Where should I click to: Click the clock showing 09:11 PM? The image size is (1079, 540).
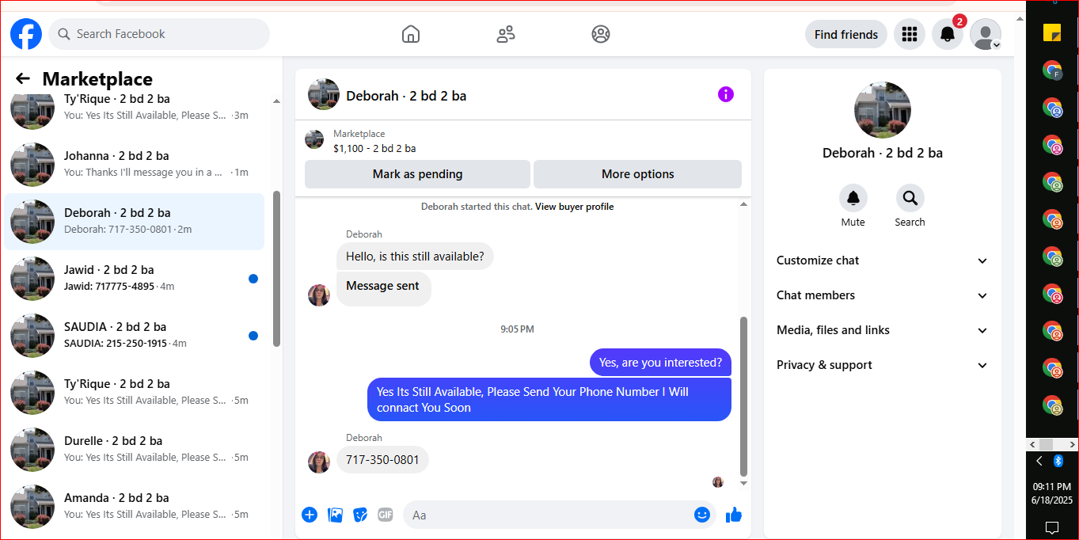tap(1051, 487)
